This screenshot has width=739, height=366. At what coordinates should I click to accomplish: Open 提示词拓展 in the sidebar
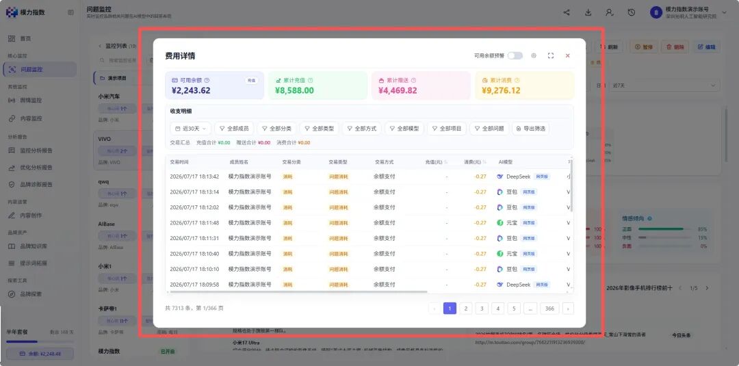tap(28, 263)
